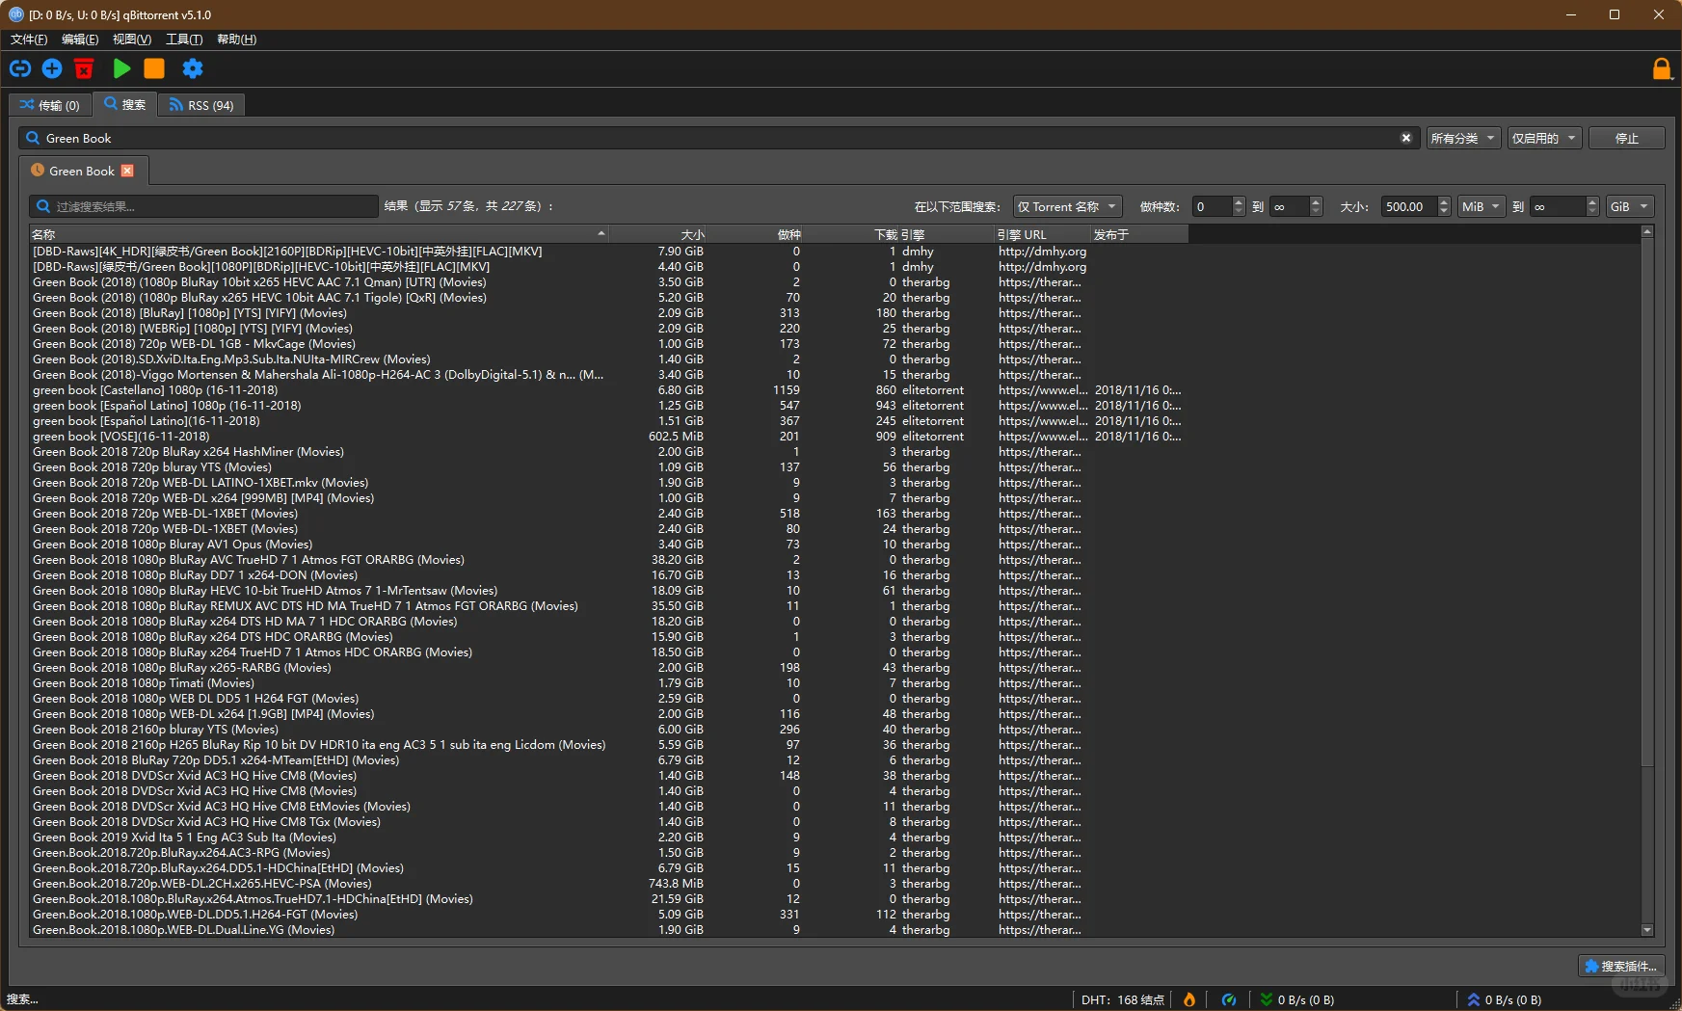Click the download speed status indicator
The height and width of the screenshot is (1011, 1682).
(x=1297, y=999)
